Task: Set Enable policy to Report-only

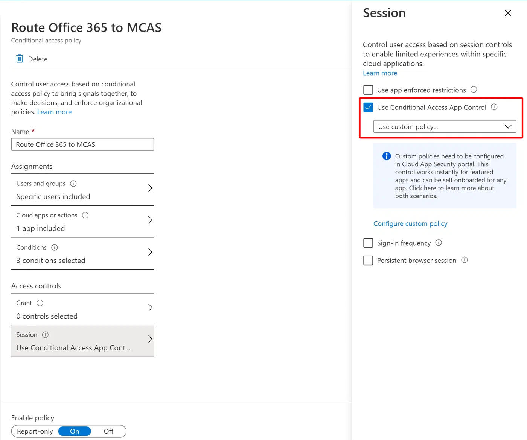Action: pos(35,431)
